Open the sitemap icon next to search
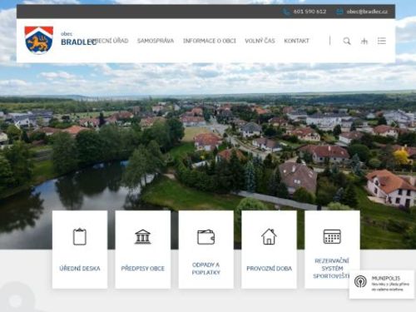Screen dimensions: 416x312 [364, 42]
